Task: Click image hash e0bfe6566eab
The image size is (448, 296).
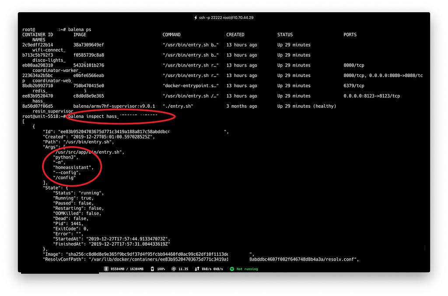Action: 88,75
